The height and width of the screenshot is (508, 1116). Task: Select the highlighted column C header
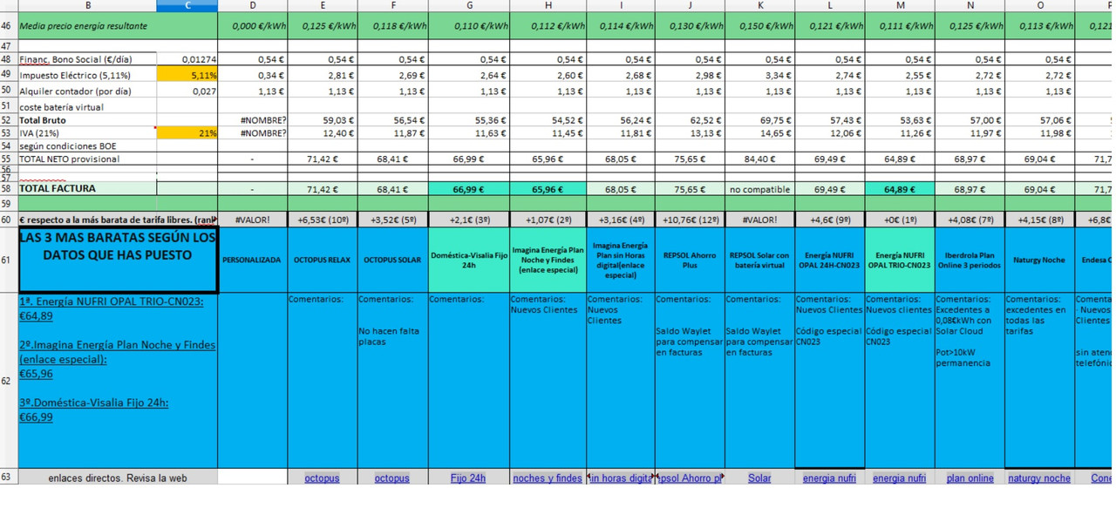click(187, 6)
